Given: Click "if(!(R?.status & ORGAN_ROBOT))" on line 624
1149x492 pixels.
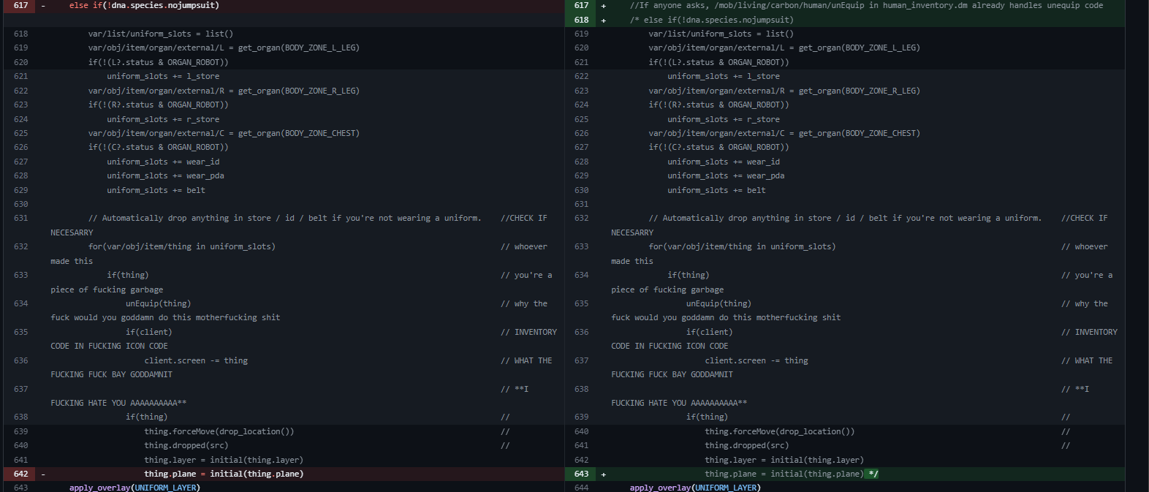Looking at the screenshot, I should (x=719, y=105).
